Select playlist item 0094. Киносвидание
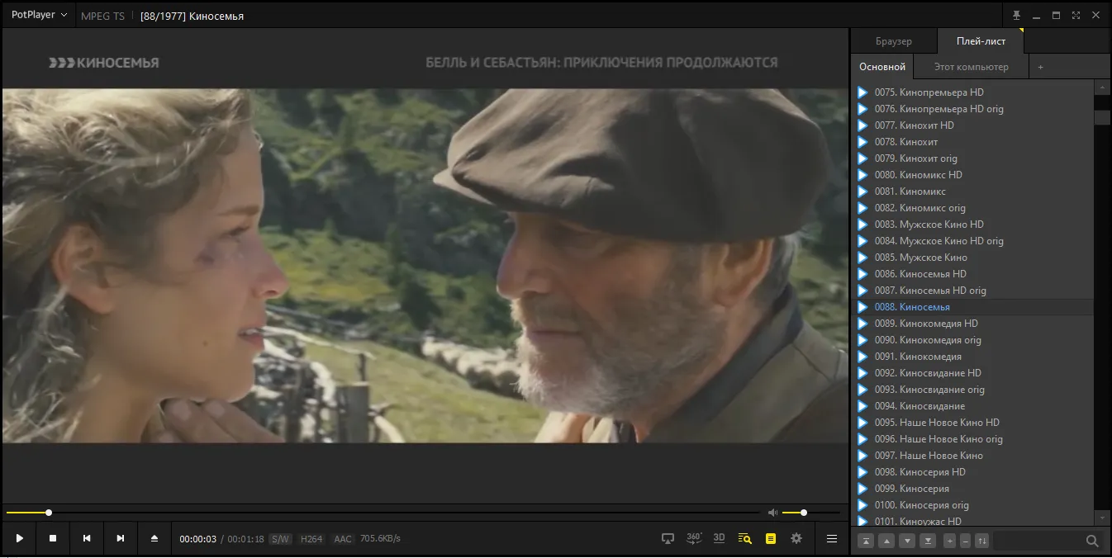The image size is (1112, 558). point(972,406)
